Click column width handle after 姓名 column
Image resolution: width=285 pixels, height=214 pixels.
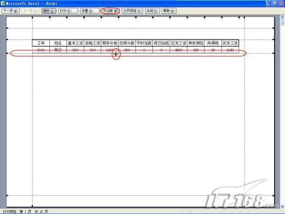(x=67, y=18)
